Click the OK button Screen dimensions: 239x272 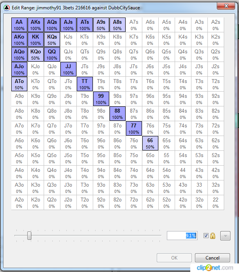(174, 258)
